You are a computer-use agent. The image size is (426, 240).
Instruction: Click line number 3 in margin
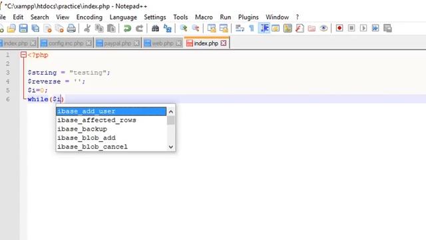(x=7, y=73)
